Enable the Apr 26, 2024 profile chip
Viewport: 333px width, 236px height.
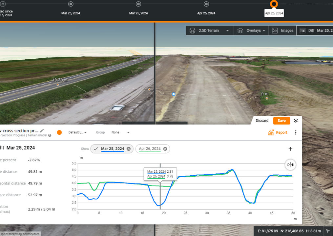pos(150,148)
